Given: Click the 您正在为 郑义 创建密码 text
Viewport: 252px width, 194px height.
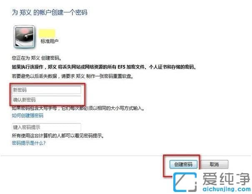Looking at the screenshot, I should point(37,58).
